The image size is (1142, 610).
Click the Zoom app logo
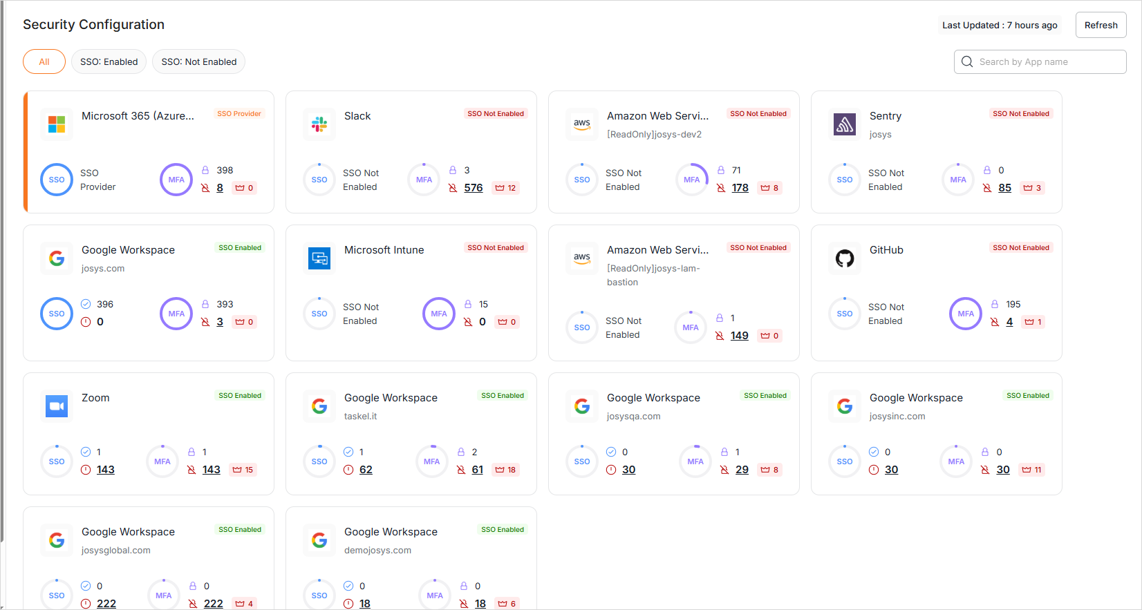[57, 406]
